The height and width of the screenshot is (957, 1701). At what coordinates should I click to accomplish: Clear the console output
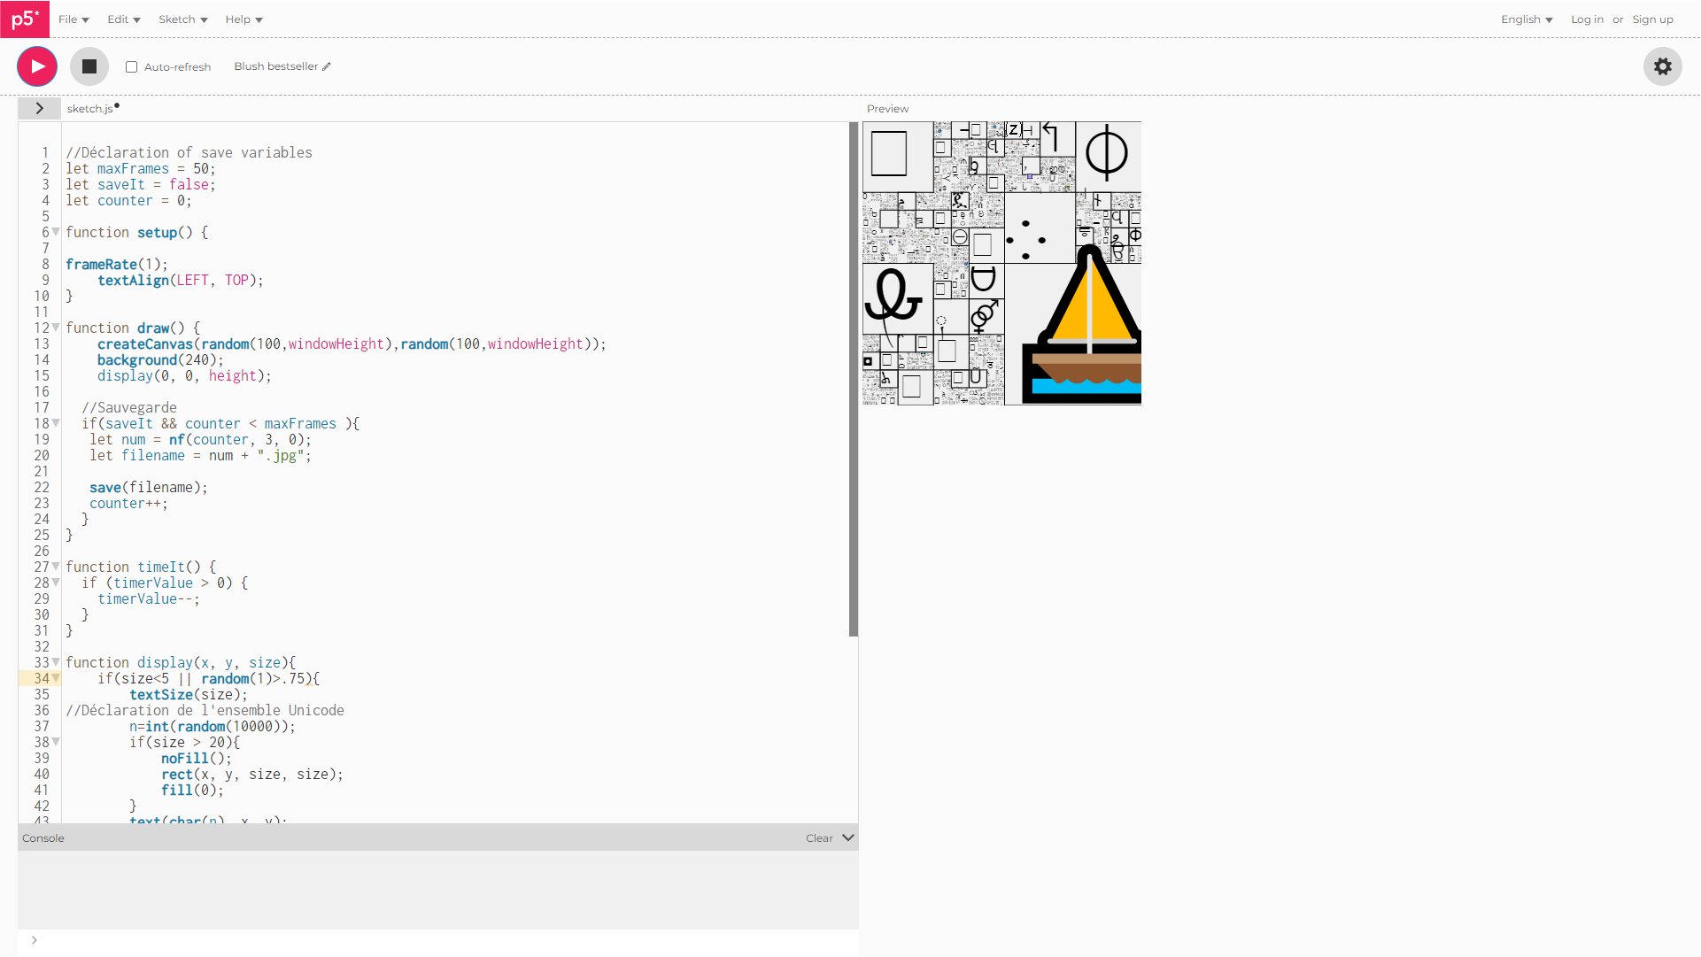pos(818,838)
